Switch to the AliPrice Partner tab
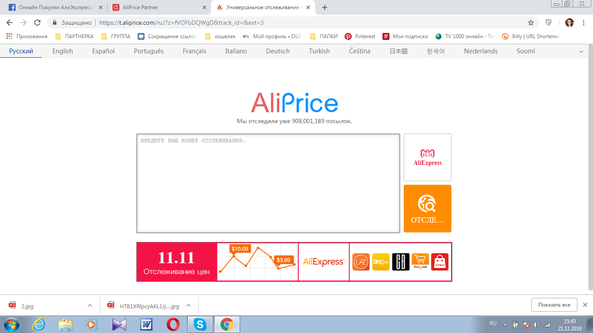This screenshot has height=333, width=593. (x=158, y=7)
